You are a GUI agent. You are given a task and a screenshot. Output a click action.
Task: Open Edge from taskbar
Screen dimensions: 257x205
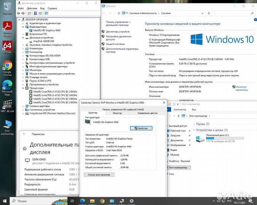[83, 201]
